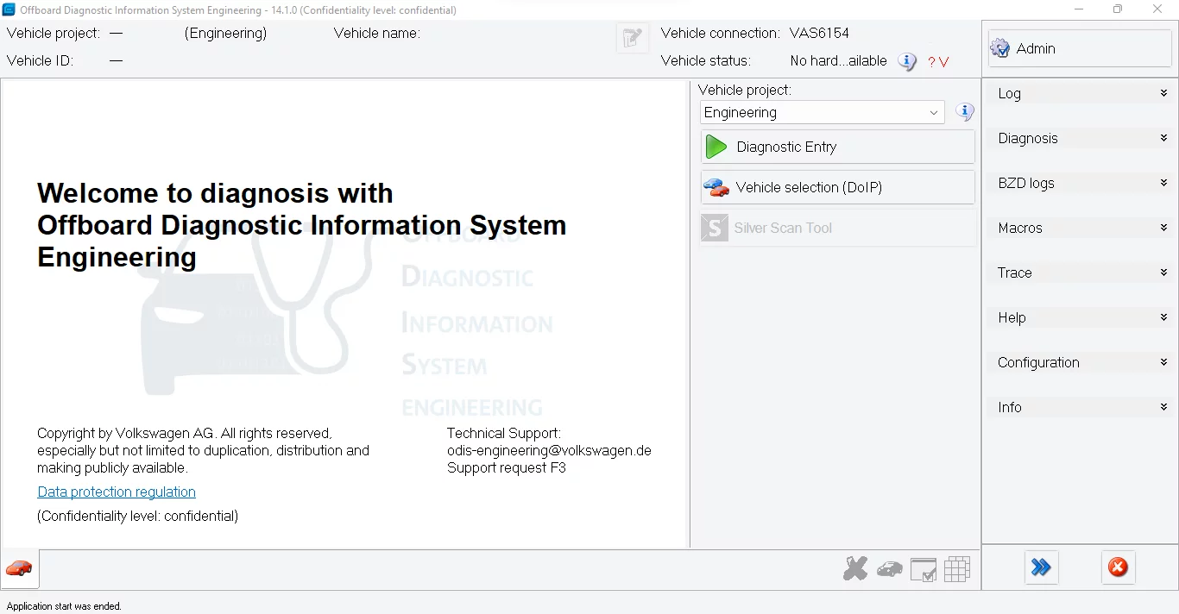Open the data grid icon in bottom toolbar
1179x614 pixels.
(x=958, y=569)
